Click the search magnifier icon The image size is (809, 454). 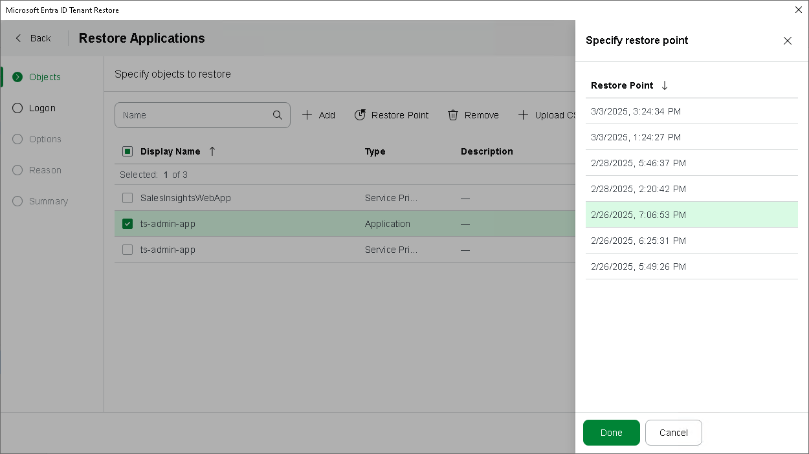[278, 115]
